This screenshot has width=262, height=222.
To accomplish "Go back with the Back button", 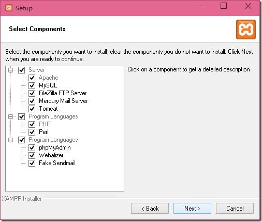I will pos(150,209).
